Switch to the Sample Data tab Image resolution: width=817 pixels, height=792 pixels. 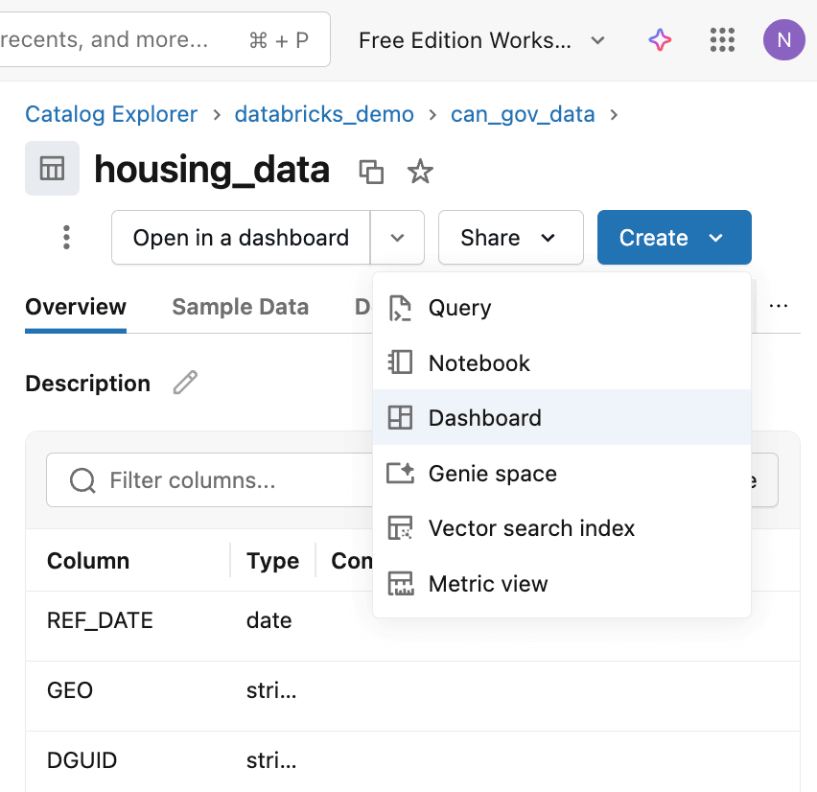(x=240, y=307)
